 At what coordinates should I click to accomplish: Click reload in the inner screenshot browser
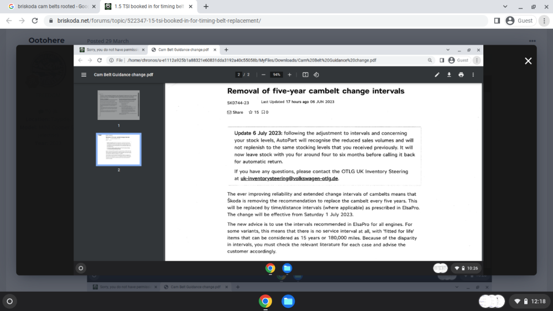tap(100, 60)
